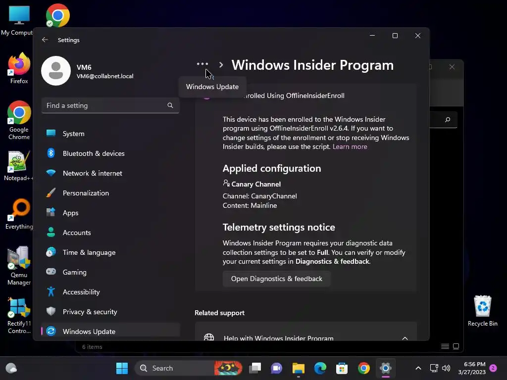Click the Windows Insider Program heading

pyautogui.click(x=312, y=65)
